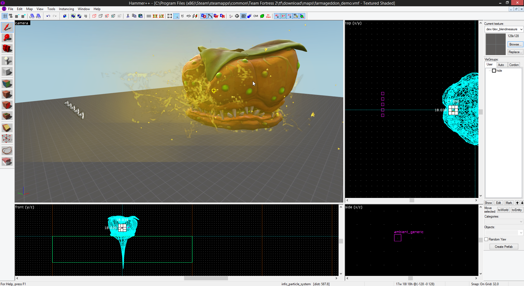Check the 'hide' VisGroup checkbox
Image resolution: width=524 pixels, height=286 pixels.
[x=494, y=71]
